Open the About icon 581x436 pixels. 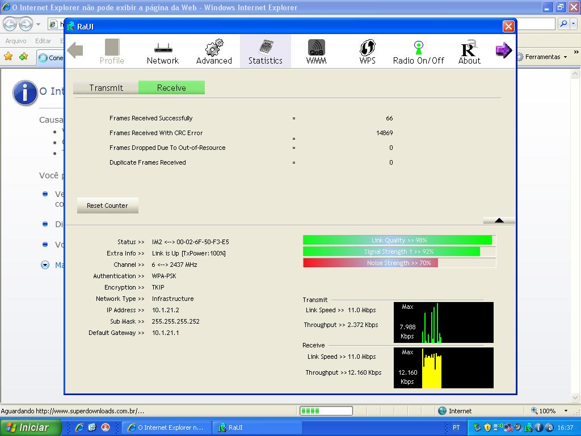pyautogui.click(x=469, y=51)
